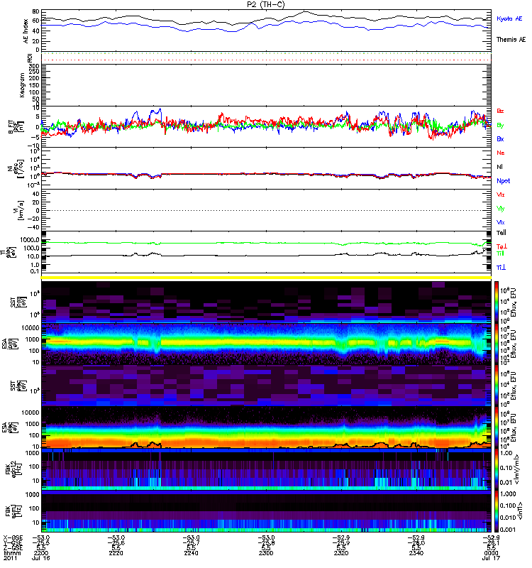Click the '2300' time tick label
This screenshot has width=532, height=568.
click(x=266, y=553)
